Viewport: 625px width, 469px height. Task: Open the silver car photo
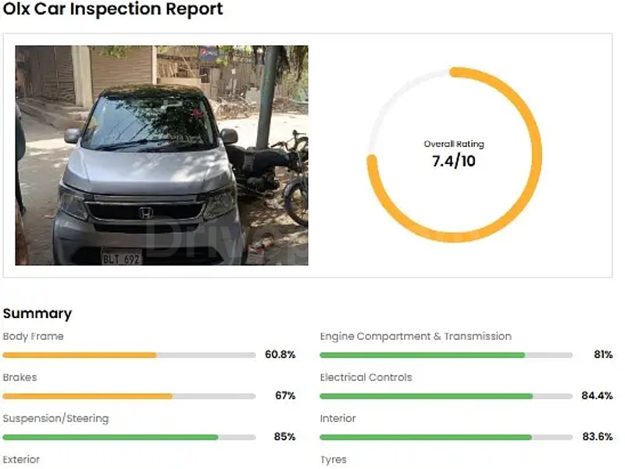(x=162, y=155)
